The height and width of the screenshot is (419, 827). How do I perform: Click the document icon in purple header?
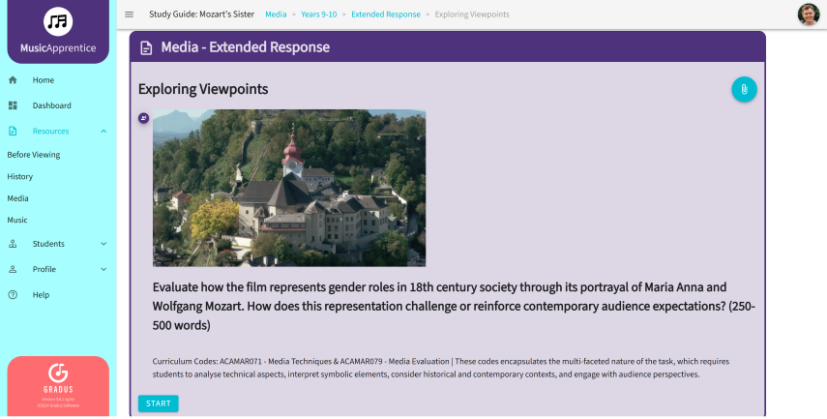146,48
